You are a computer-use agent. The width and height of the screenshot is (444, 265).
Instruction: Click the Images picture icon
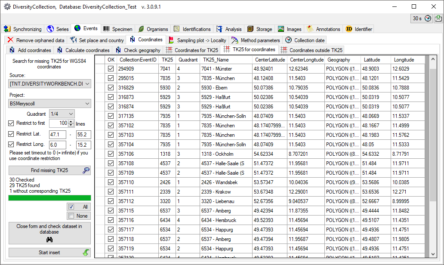coord(281,29)
